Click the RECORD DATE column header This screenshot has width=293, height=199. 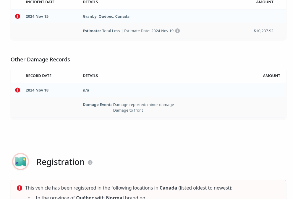(x=38, y=76)
